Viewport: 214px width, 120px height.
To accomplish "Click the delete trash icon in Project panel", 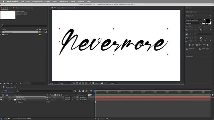I will (21, 83).
